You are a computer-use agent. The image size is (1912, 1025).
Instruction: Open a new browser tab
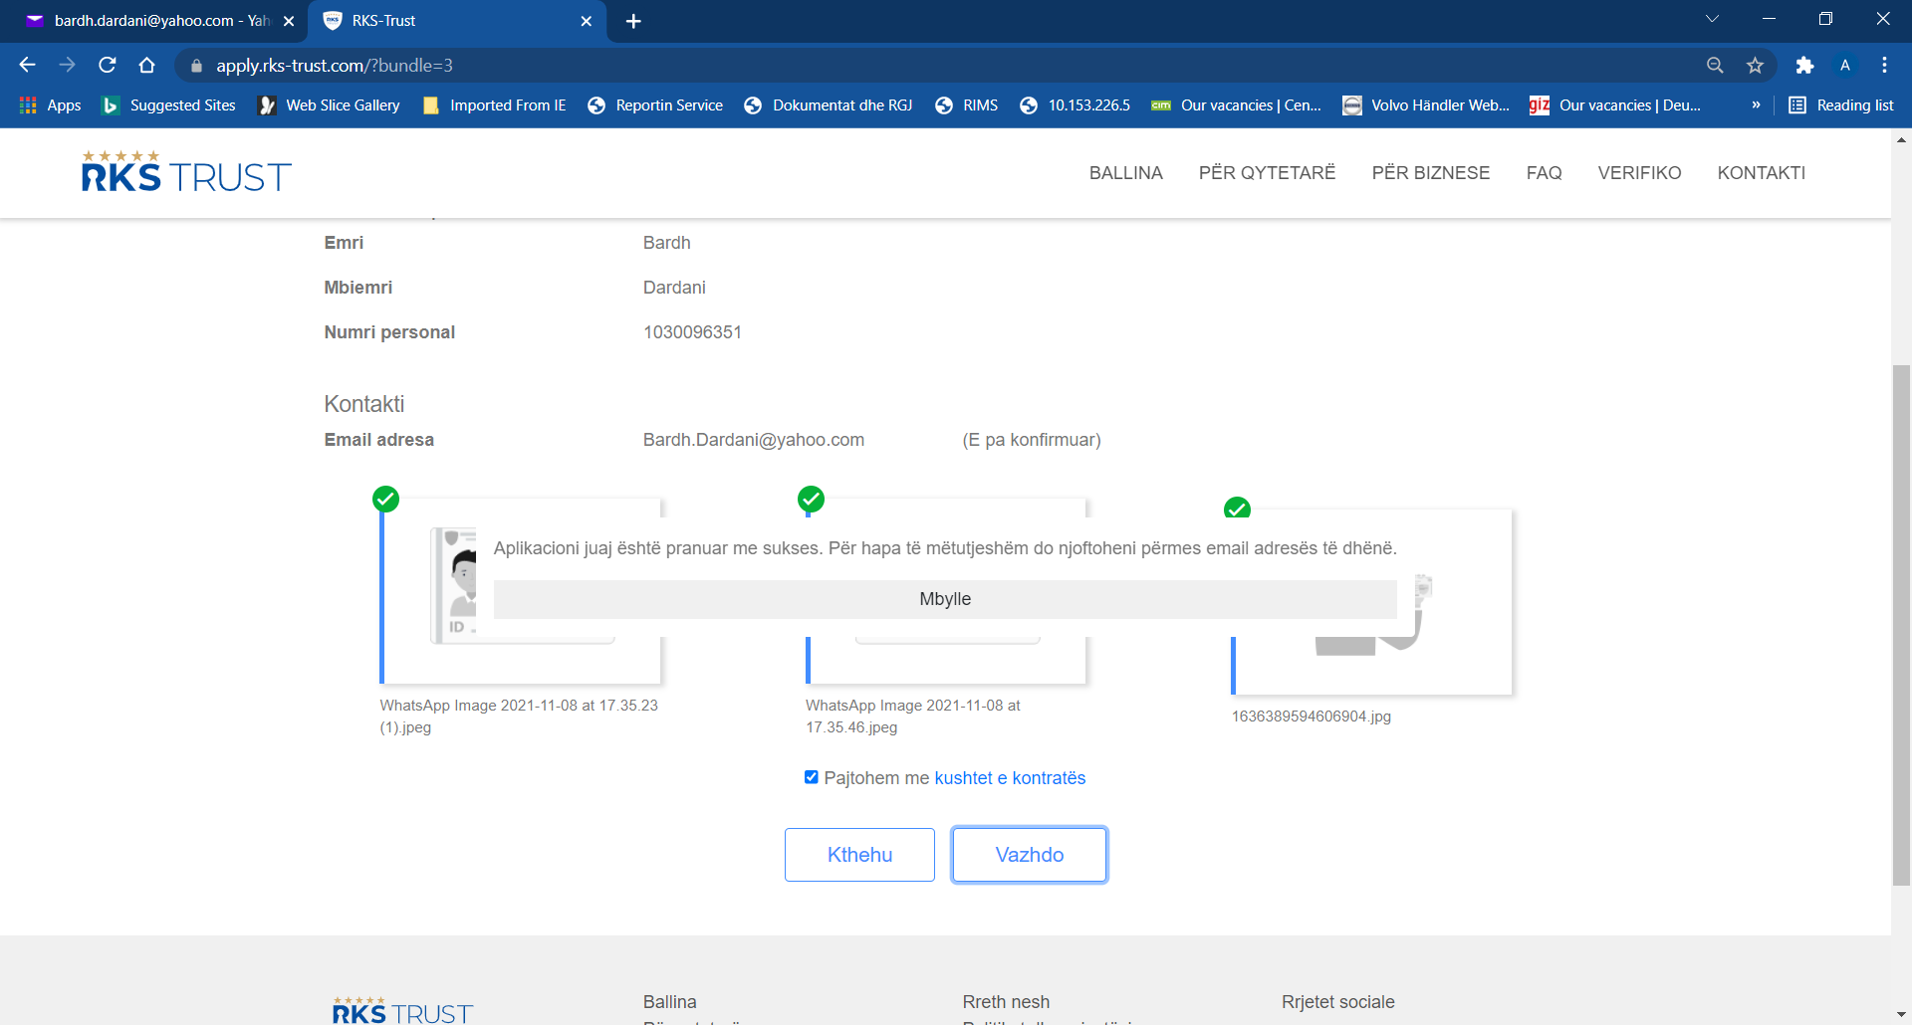633,21
